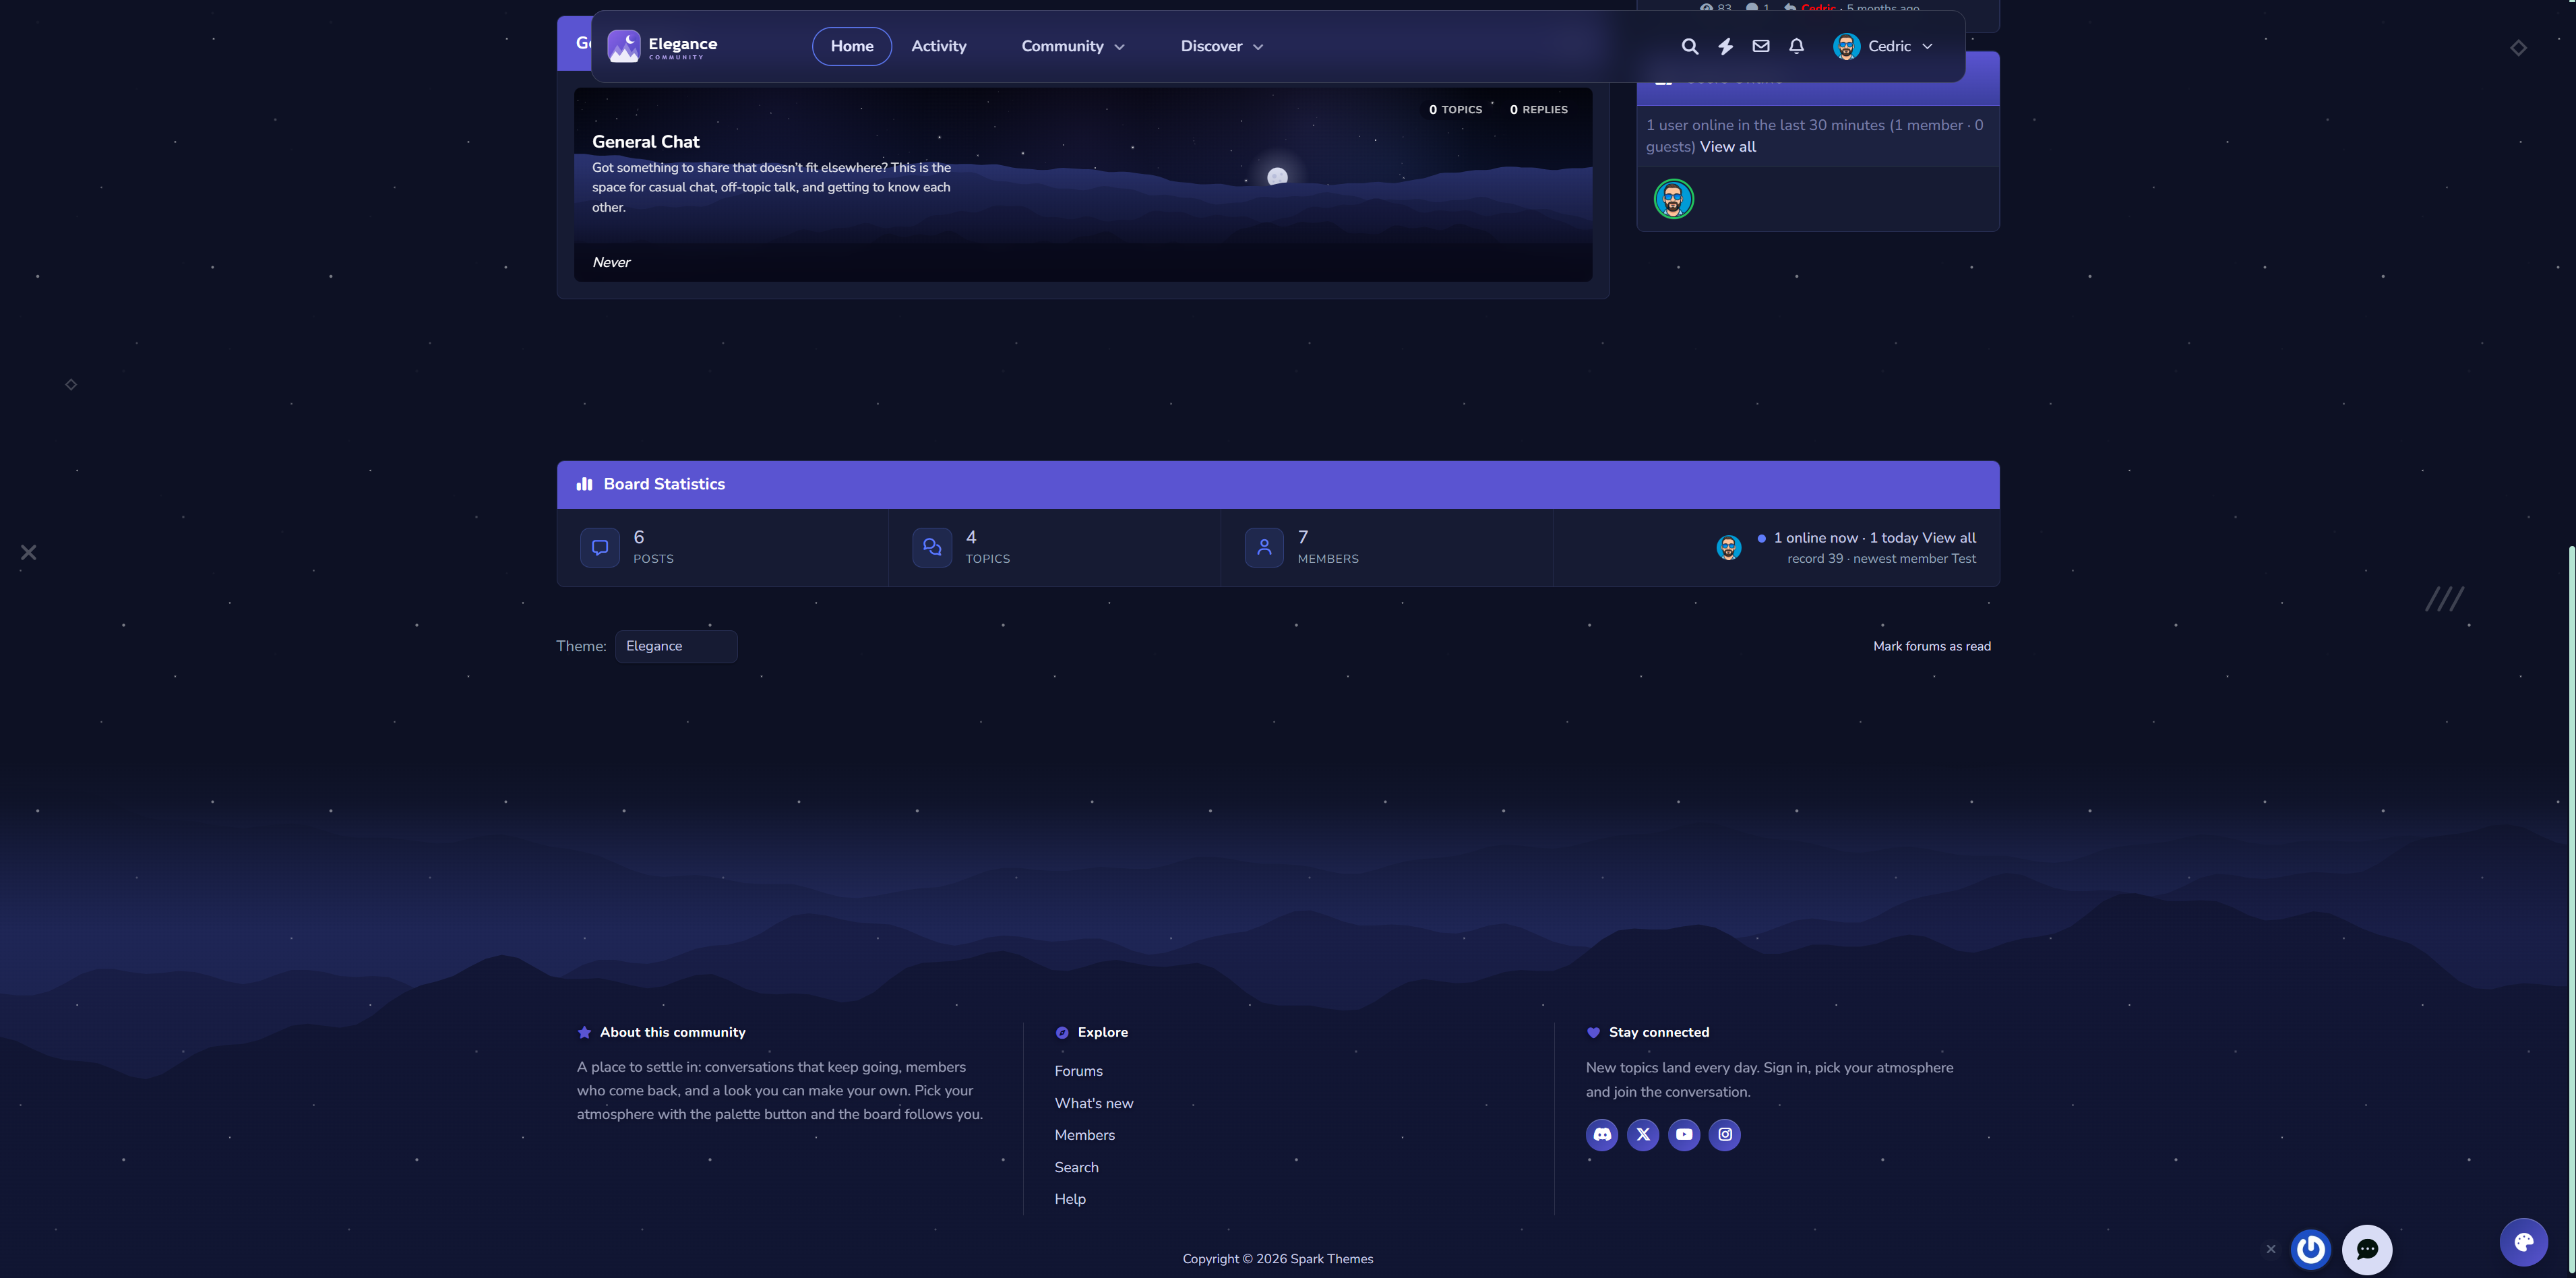Open the Instagram social icon

pyautogui.click(x=1725, y=1134)
